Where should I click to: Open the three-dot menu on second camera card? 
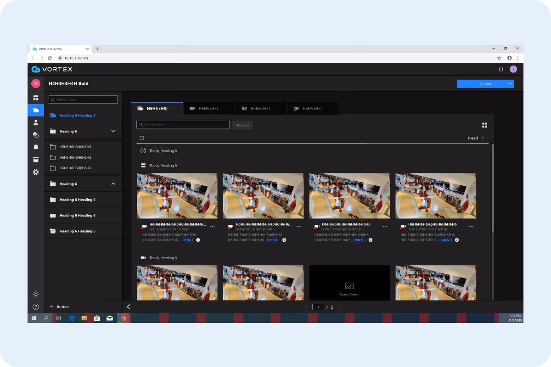299,226
